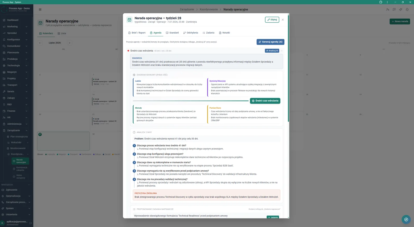Go to next month in calendar

click(70, 43)
